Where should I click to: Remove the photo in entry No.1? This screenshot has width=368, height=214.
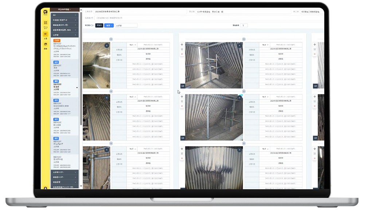(x=106, y=46)
